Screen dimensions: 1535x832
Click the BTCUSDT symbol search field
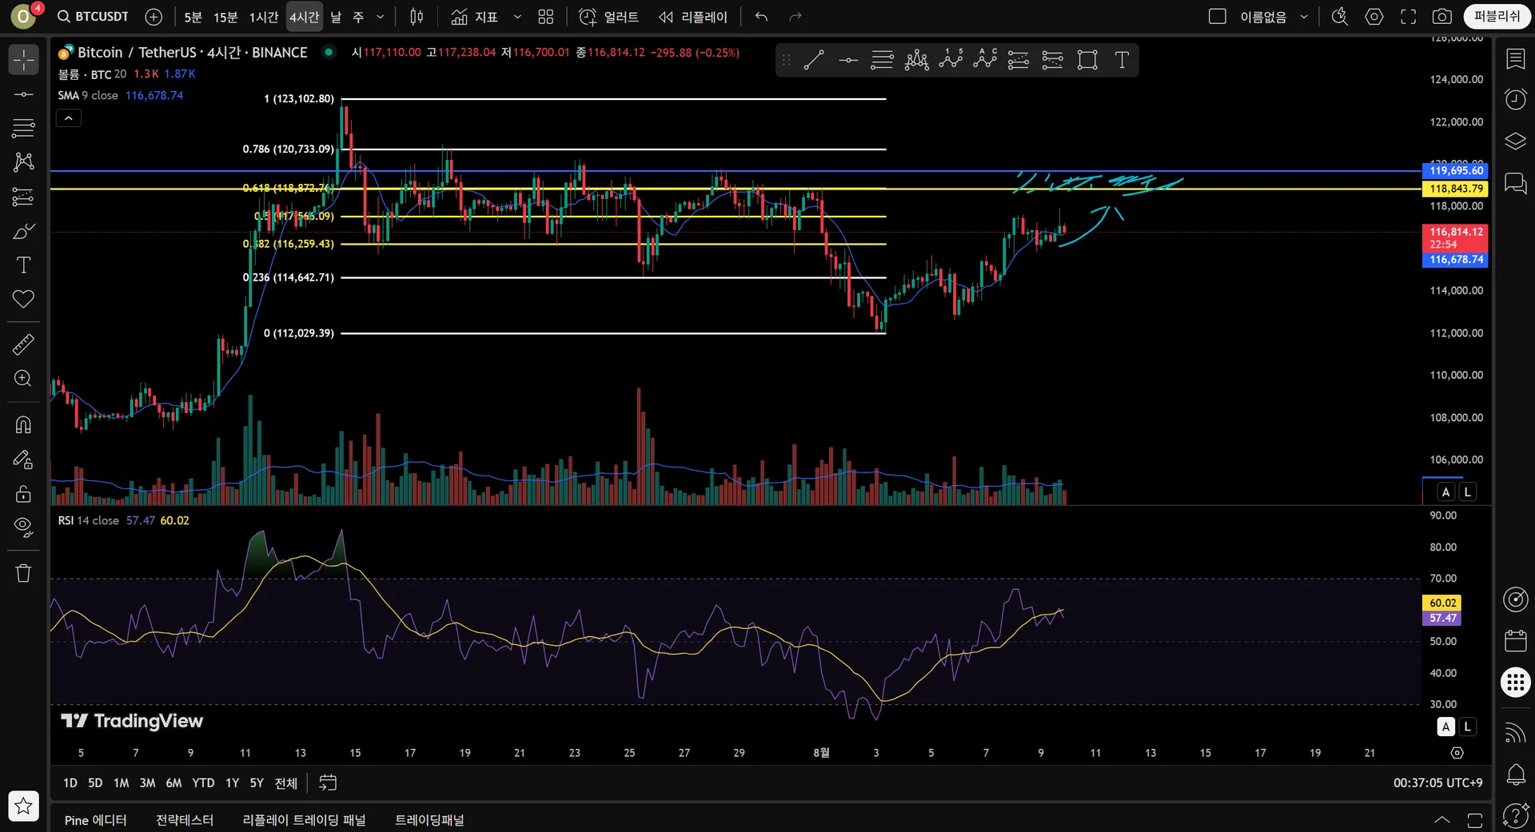[94, 17]
